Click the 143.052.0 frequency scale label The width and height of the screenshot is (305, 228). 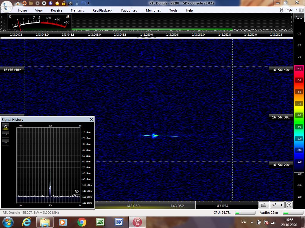click(250, 34)
